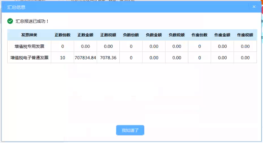Click the 负数金额 column header

coord(154,35)
